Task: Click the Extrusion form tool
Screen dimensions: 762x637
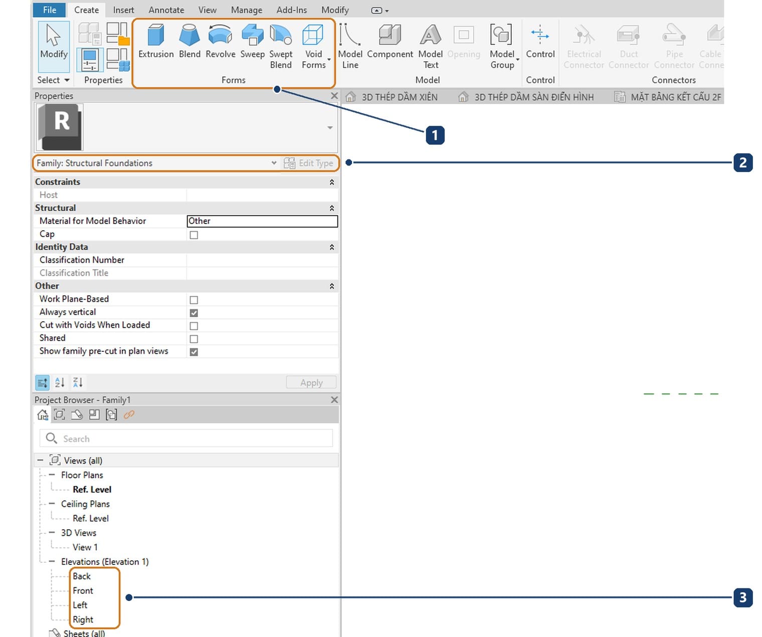Action: click(x=156, y=42)
